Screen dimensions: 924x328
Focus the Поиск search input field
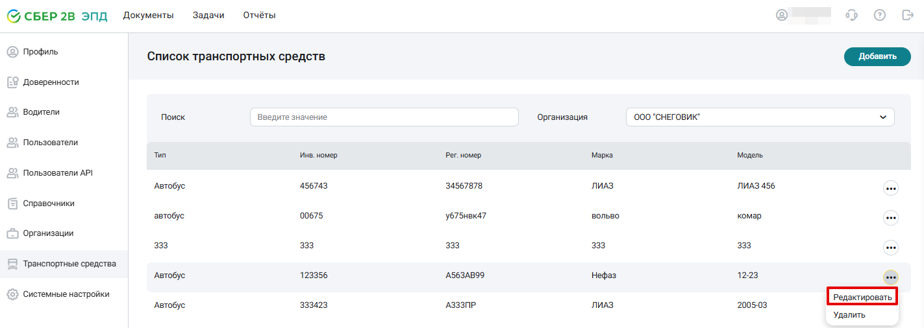(384, 117)
